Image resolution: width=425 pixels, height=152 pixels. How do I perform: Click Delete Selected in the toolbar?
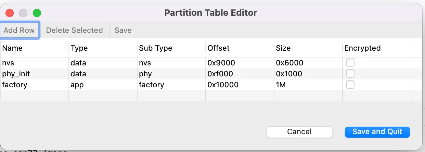pyautogui.click(x=74, y=30)
